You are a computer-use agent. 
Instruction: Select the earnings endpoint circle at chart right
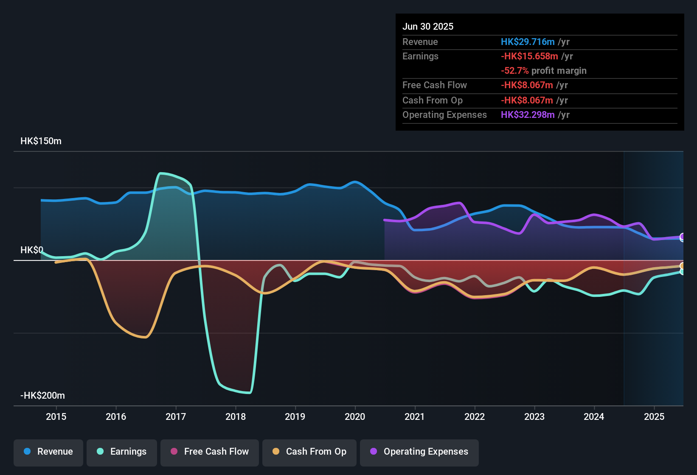pyautogui.click(x=682, y=271)
